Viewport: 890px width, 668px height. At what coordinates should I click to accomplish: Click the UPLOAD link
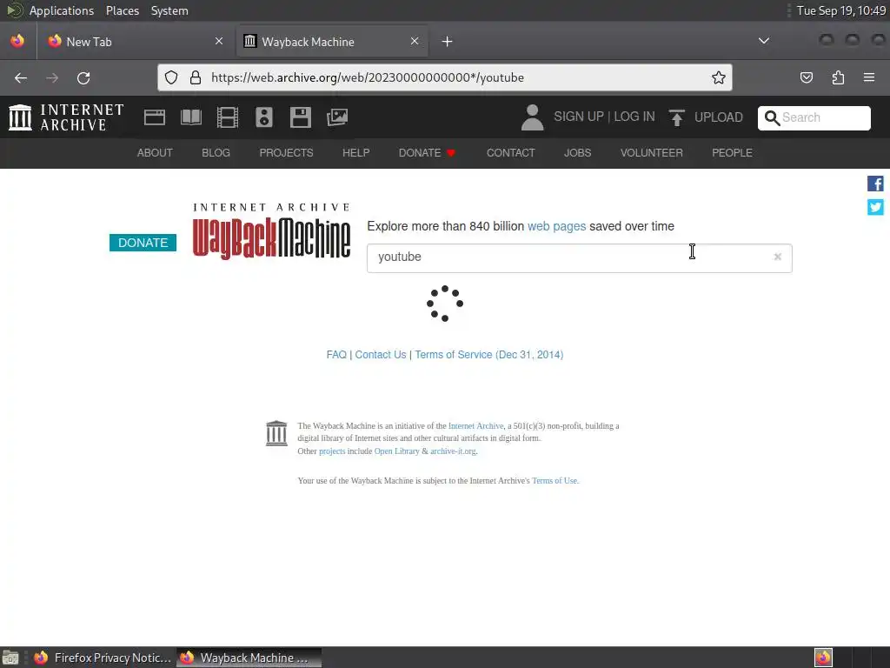point(718,117)
